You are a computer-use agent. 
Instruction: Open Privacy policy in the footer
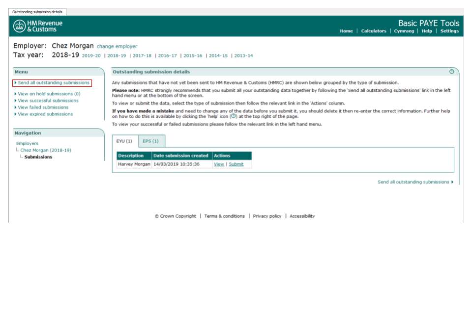pyautogui.click(x=267, y=216)
